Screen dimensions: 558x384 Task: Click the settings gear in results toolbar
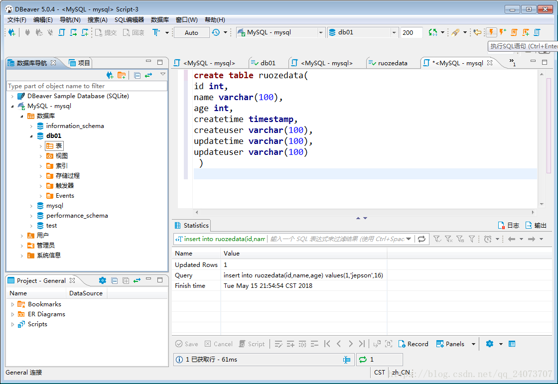pos(490,344)
